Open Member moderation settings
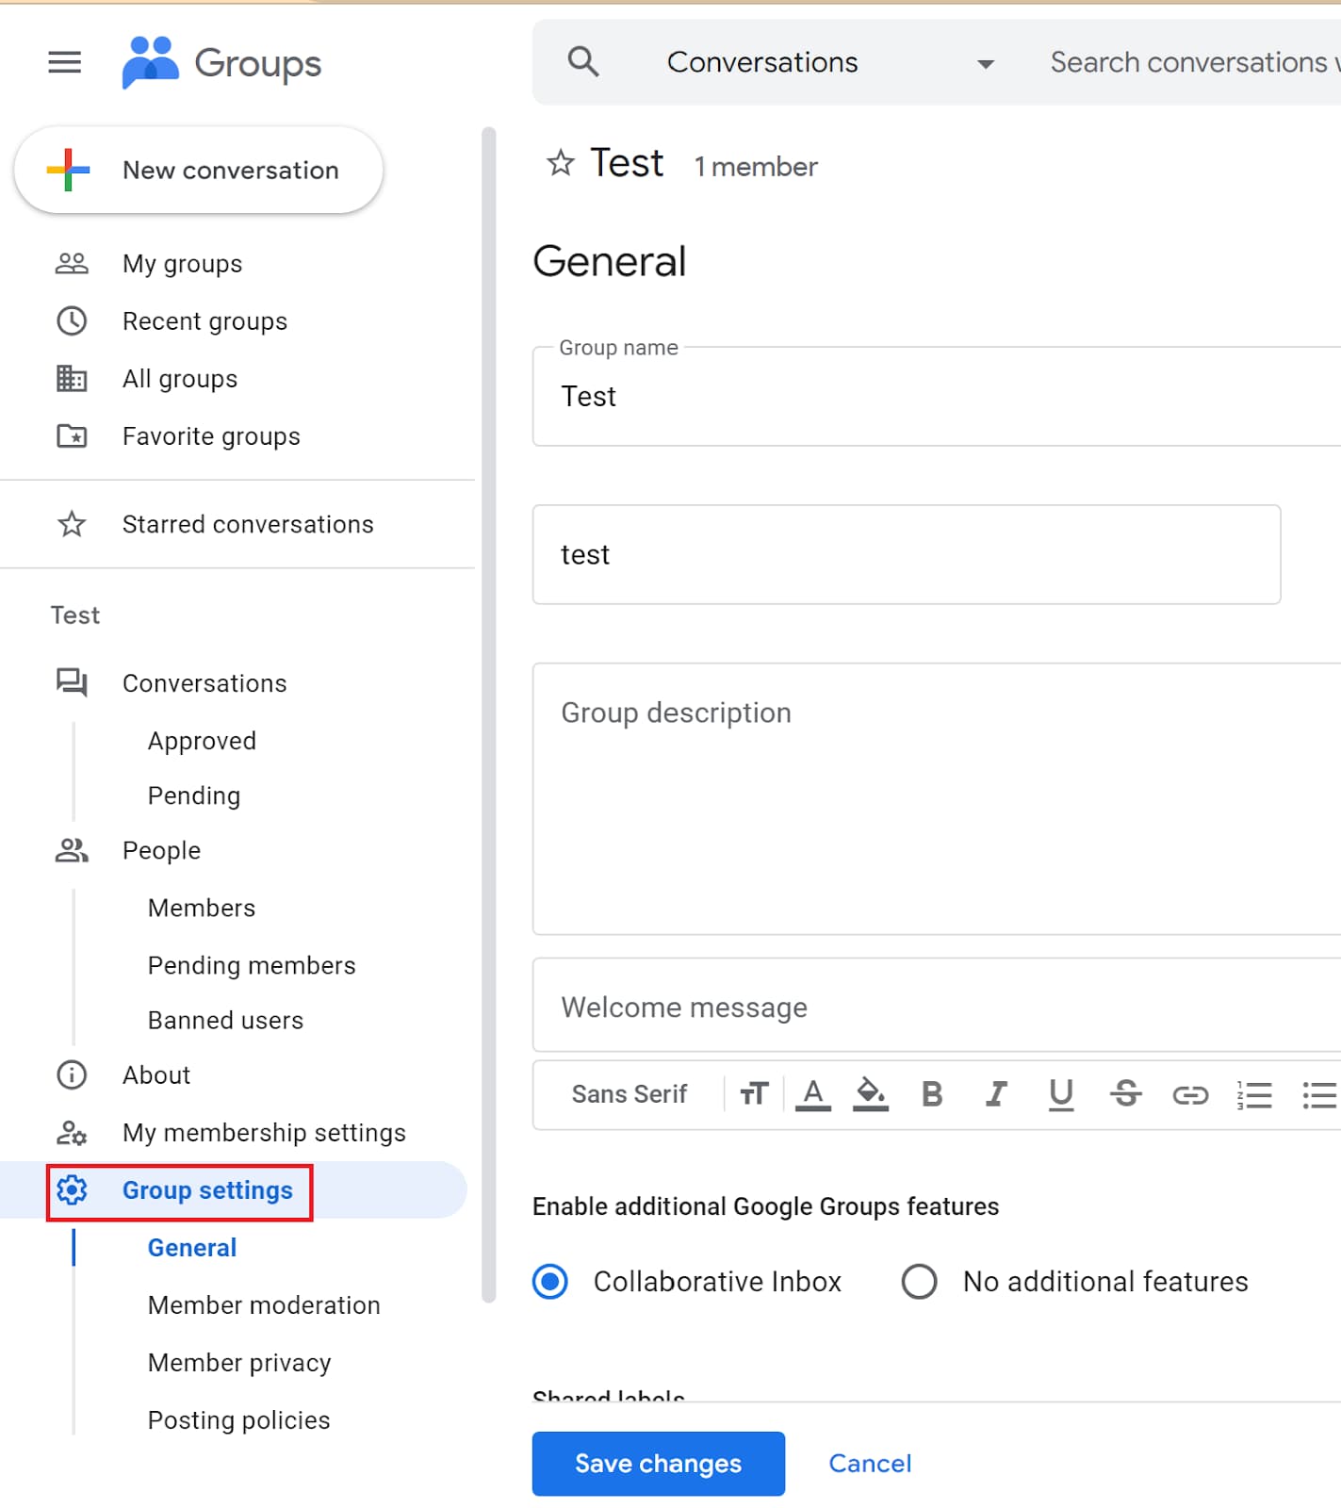This screenshot has width=1341, height=1508. tap(264, 1305)
